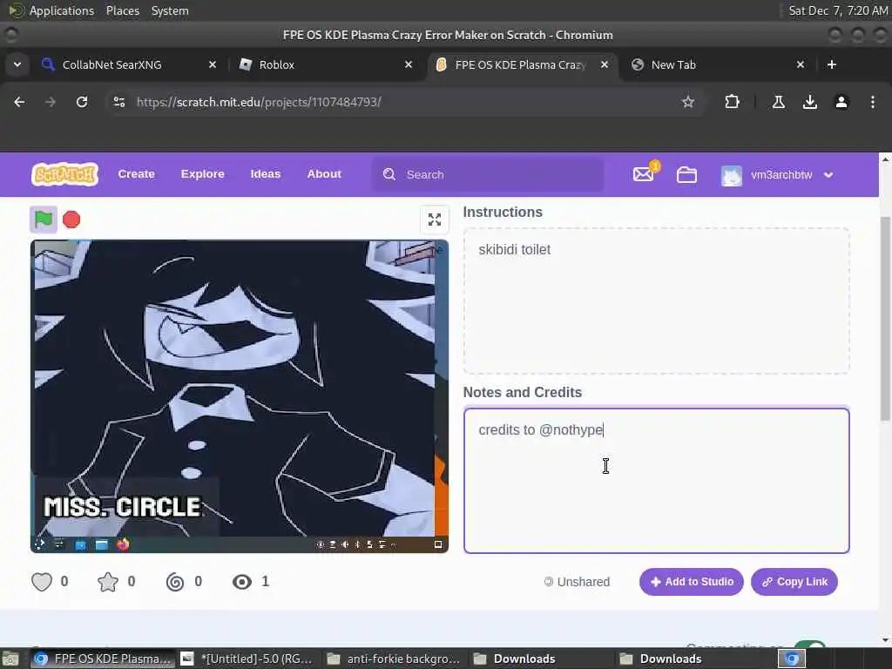892x669 pixels.
Task: Click the Add to Studio button
Action: pyautogui.click(x=691, y=582)
